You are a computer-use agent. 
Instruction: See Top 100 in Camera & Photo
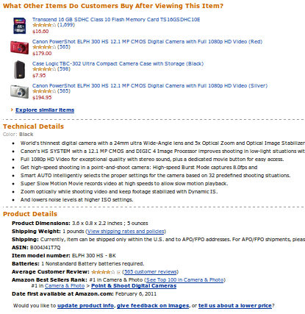[x=184, y=280]
